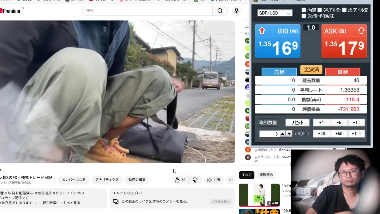Click the メンバーになる button
The height and width of the screenshot is (214, 380).
click(74, 180)
